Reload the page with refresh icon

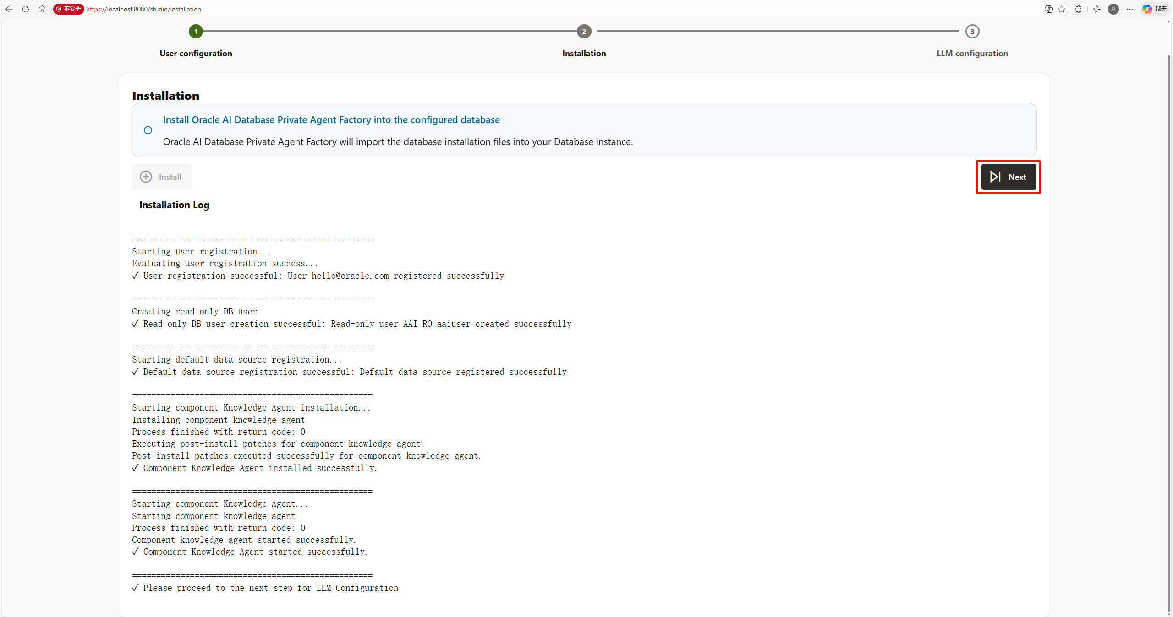(x=26, y=9)
